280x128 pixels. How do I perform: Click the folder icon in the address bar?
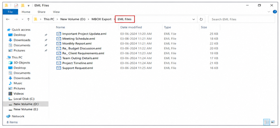click(x=35, y=19)
